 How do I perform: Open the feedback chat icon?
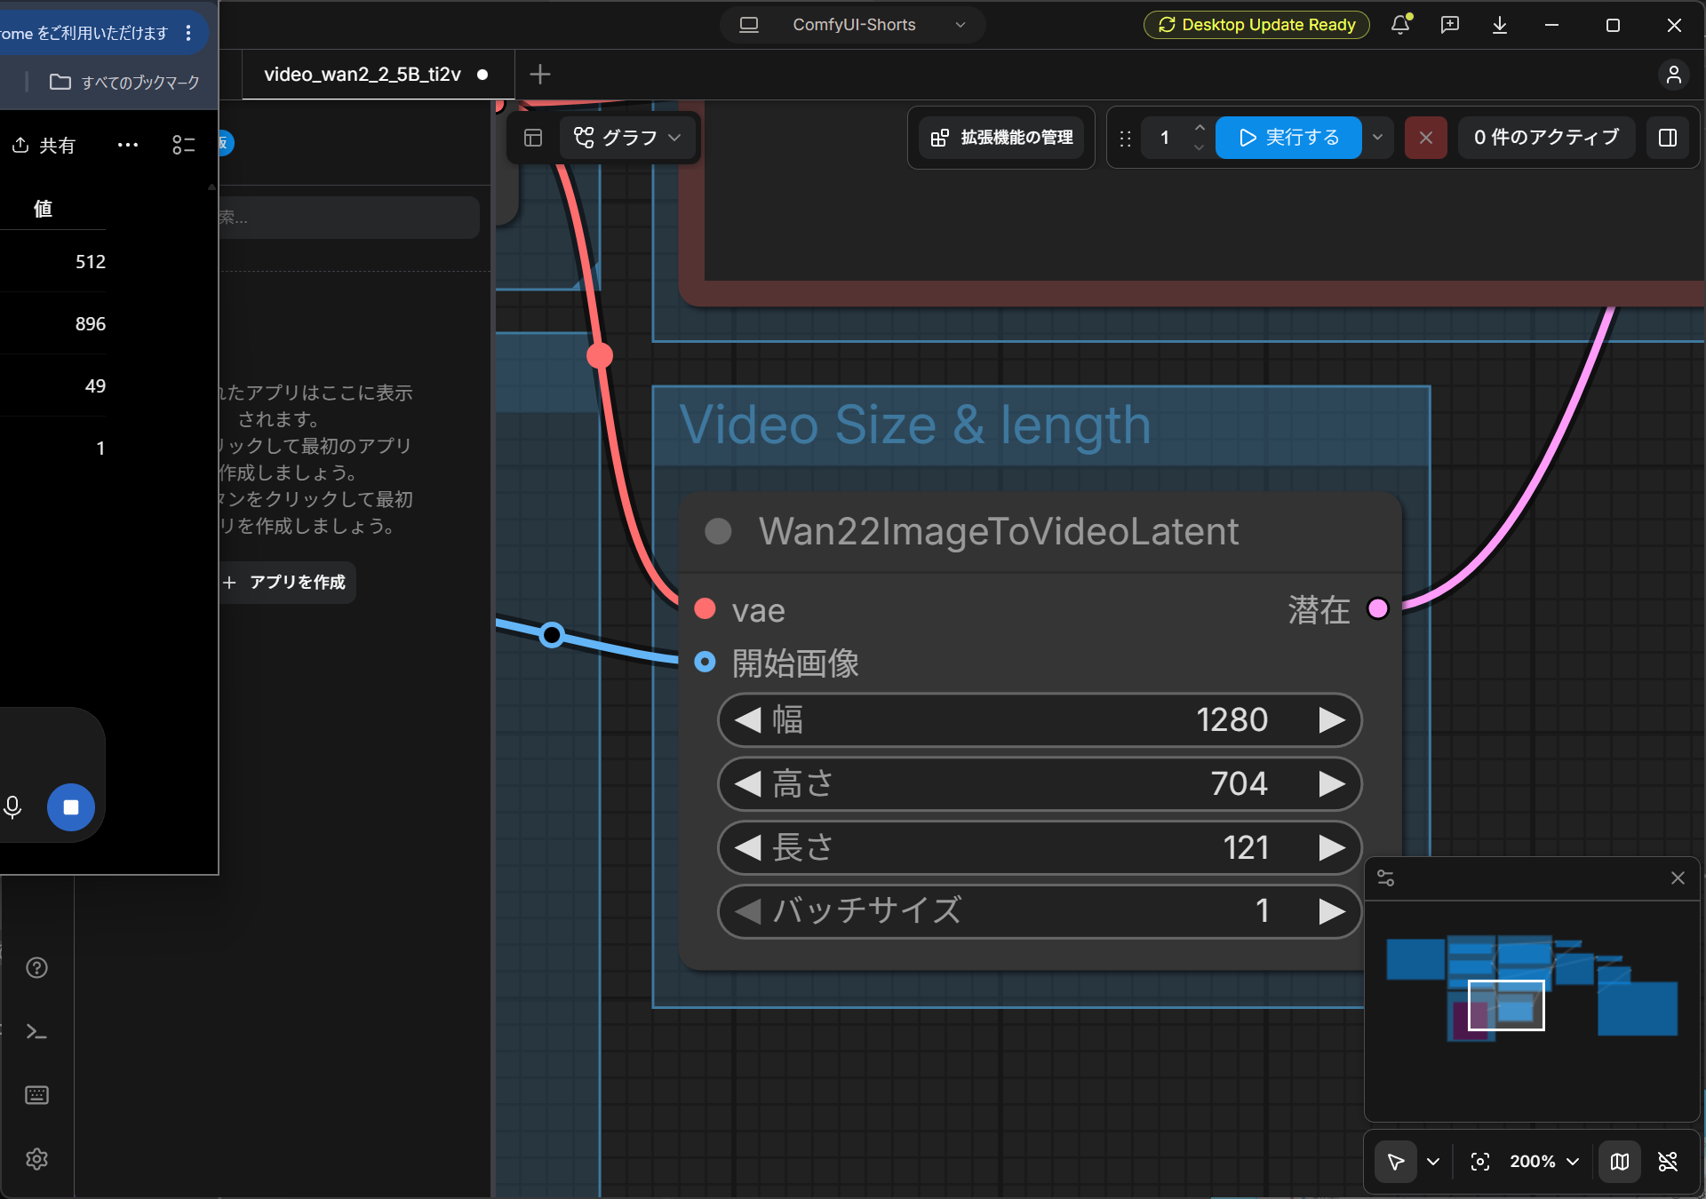point(1450,25)
